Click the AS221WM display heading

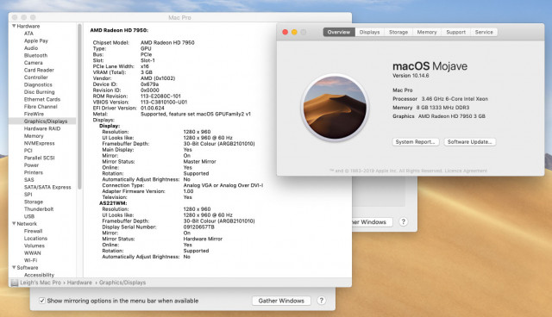[113, 203]
